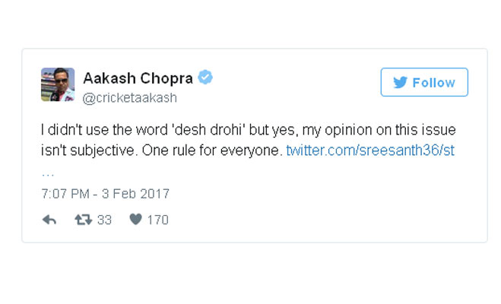This screenshot has height=304, width=501.
Task: Click the ellipsis below the tweet link
Action: [x=47, y=172]
